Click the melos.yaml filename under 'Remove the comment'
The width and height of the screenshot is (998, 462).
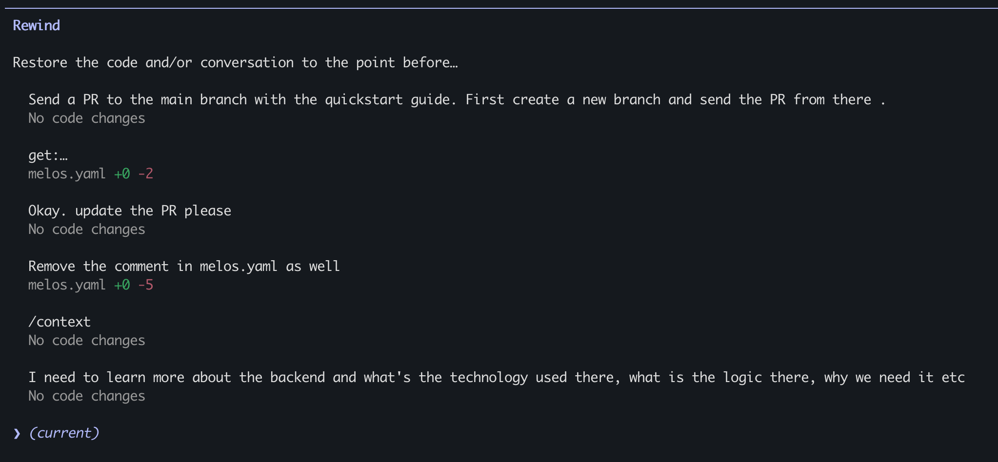(x=67, y=285)
